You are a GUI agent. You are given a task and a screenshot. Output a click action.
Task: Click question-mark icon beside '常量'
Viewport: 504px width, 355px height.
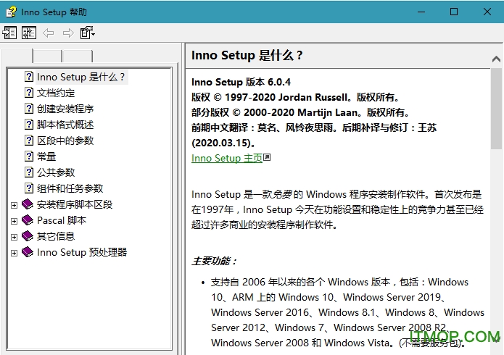point(29,156)
